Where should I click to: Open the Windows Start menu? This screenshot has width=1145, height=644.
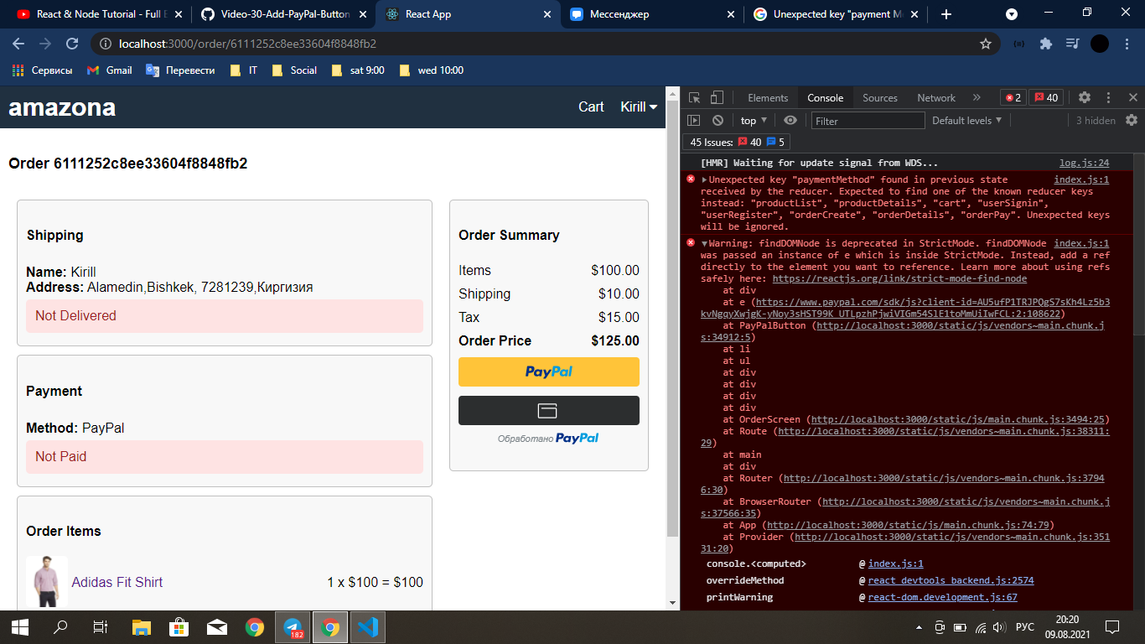[20, 626]
